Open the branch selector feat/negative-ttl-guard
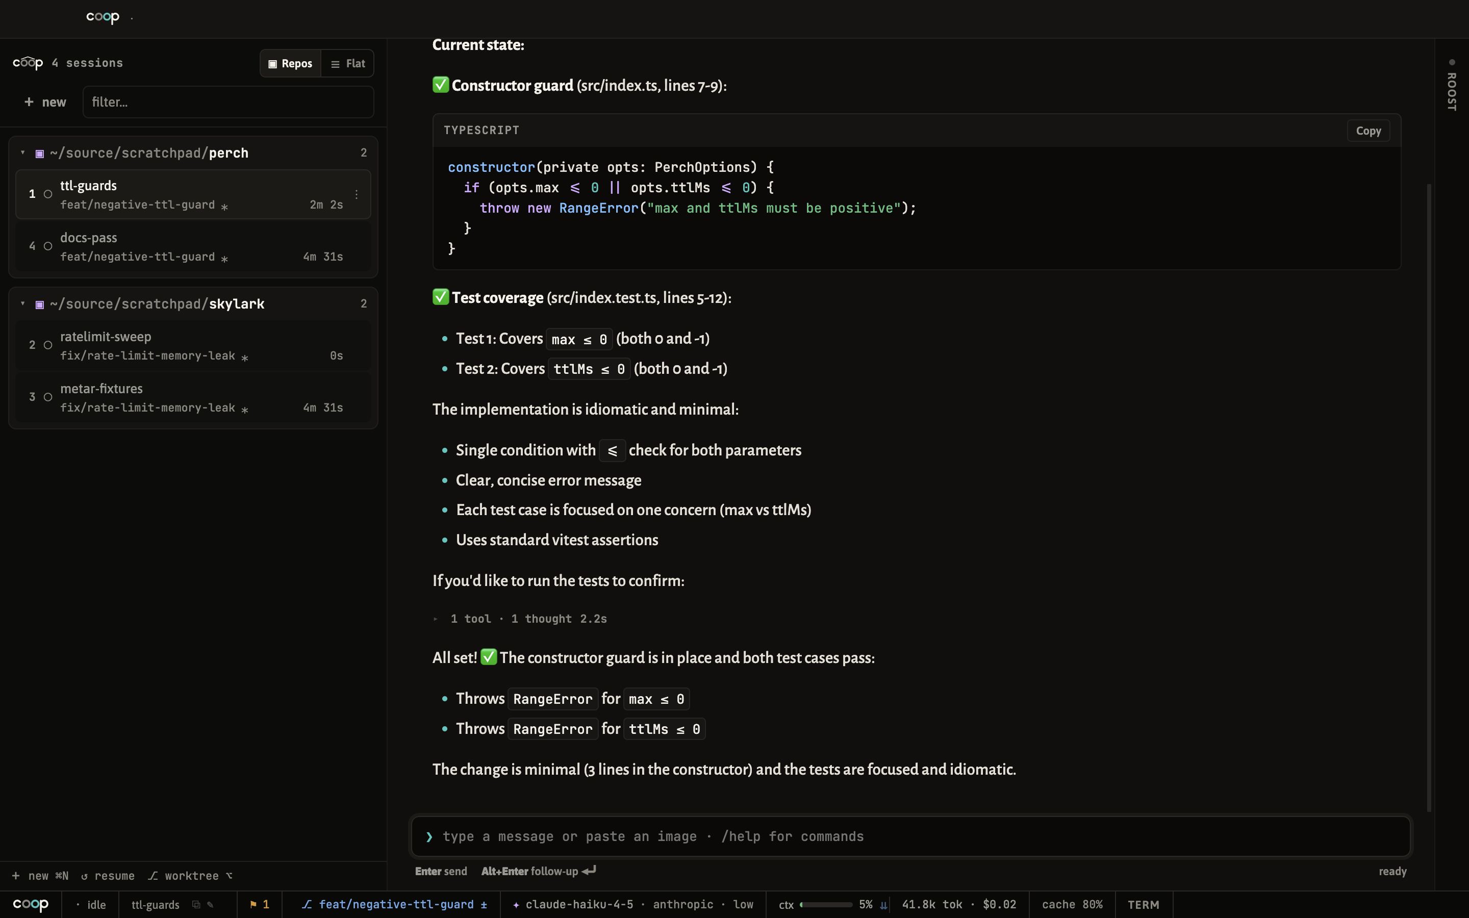Viewport: 1469px width, 918px height. pos(396,905)
